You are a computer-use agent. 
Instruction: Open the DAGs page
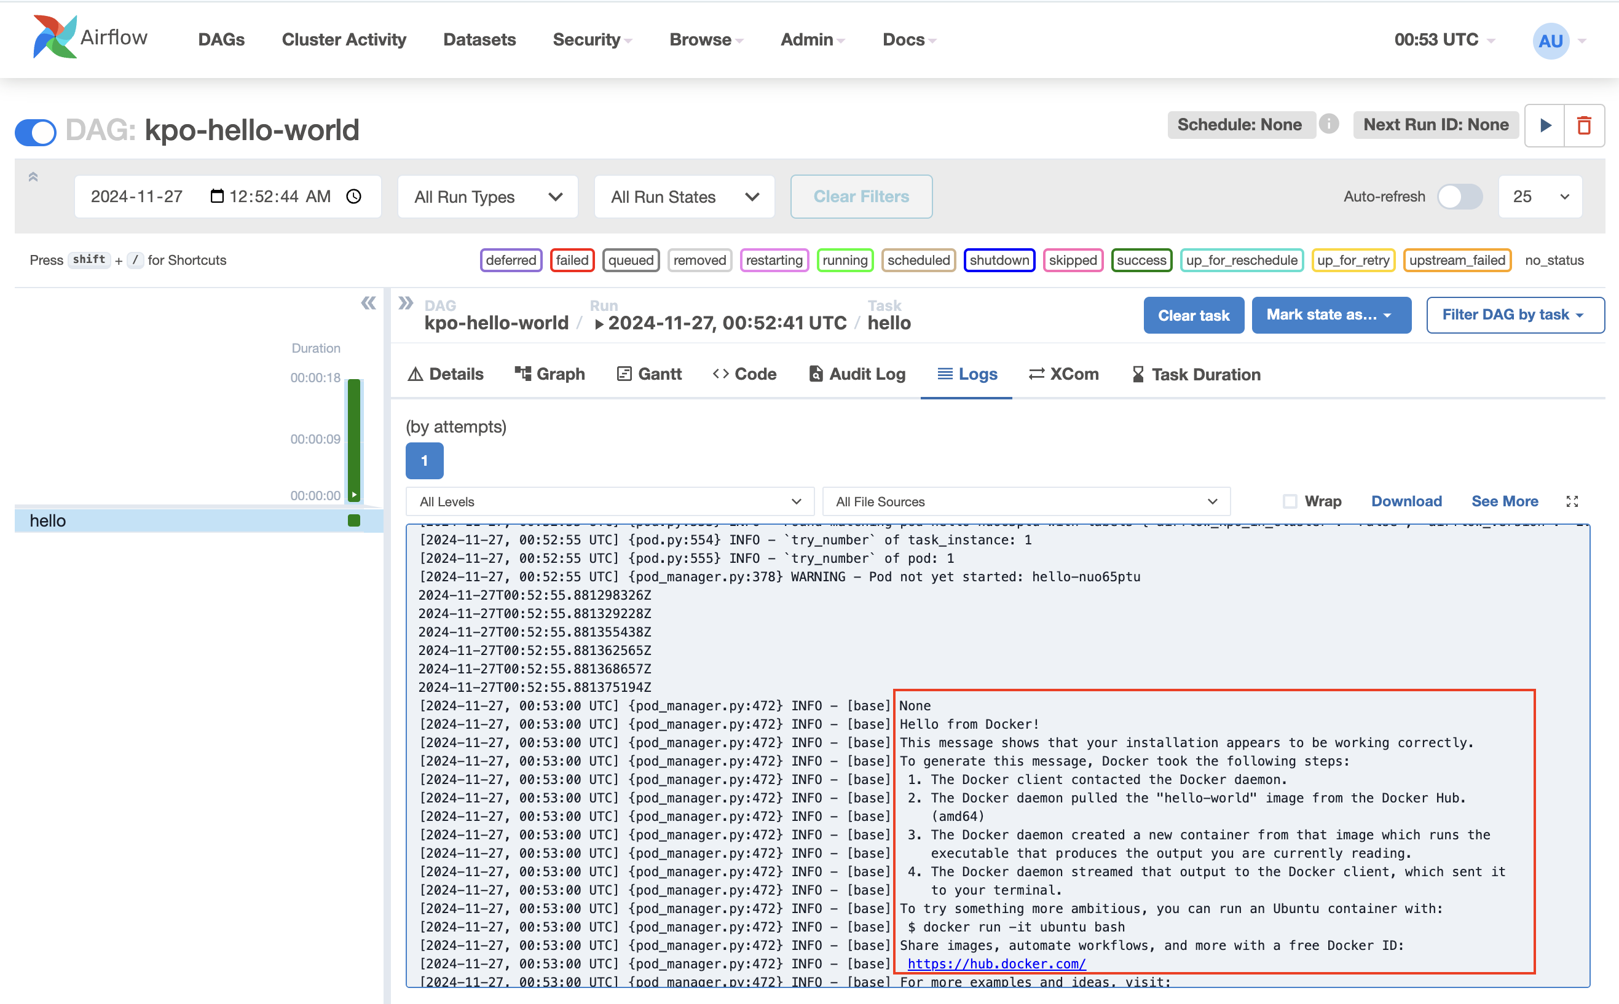click(x=221, y=40)
